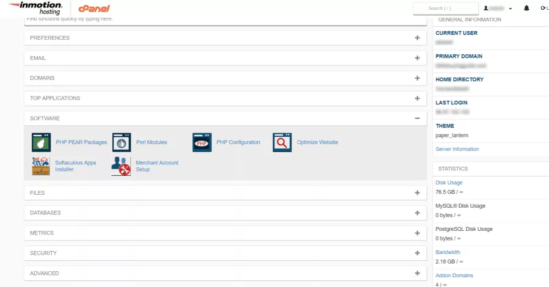The width and height of the screenshot is (549, 287).
Task: Focus the top Search field
Action: coord(446,8)
